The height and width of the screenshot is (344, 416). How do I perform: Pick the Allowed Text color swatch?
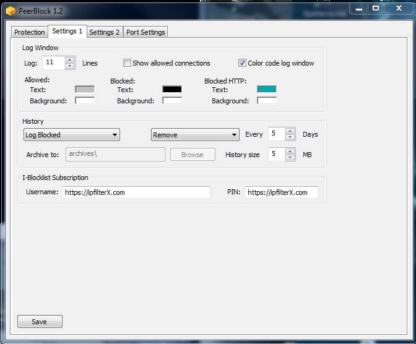[x=85, y=89]
